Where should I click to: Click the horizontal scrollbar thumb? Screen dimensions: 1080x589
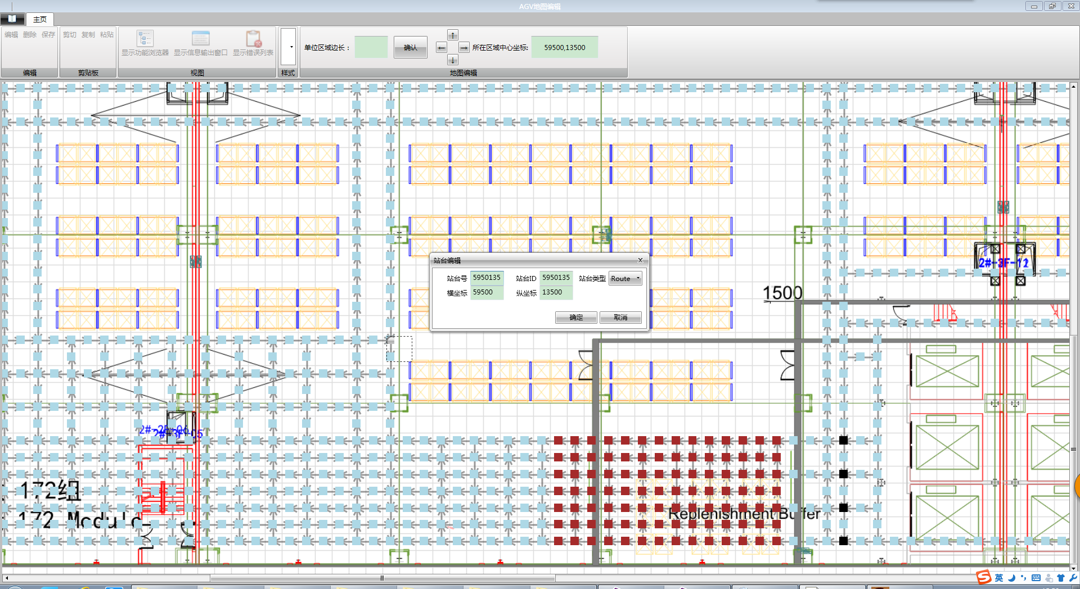coord(382,578)
